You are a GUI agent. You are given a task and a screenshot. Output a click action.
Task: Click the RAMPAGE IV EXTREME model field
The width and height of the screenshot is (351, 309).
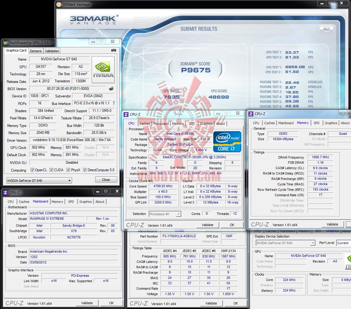pos(57,219)
